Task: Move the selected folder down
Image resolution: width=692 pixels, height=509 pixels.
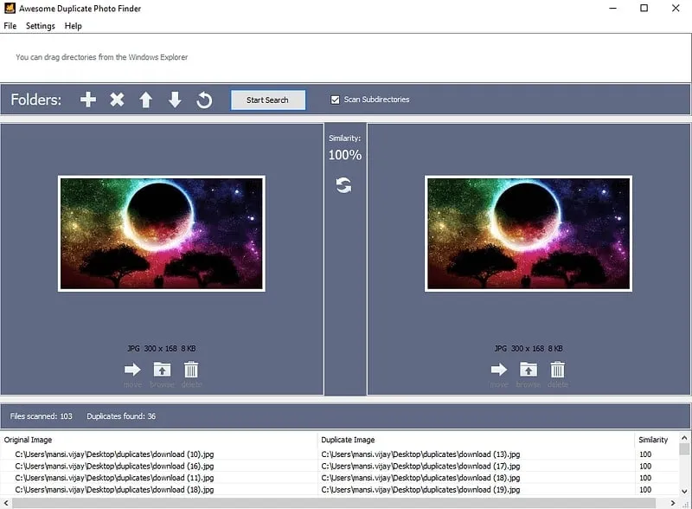Action: [175, 100]
